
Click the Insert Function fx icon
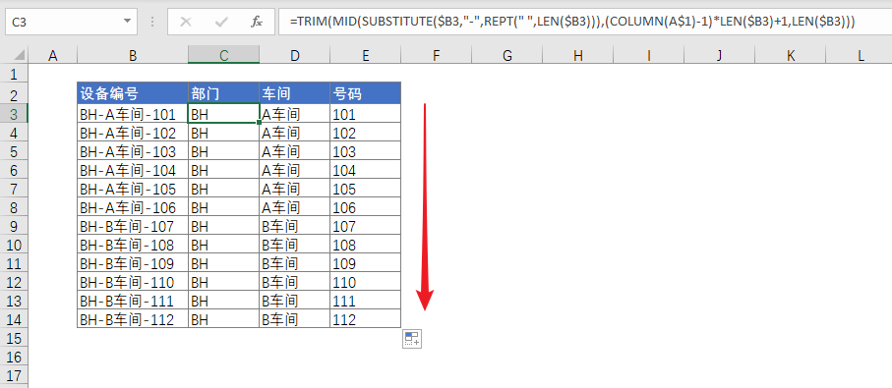(x=257, y=23)
